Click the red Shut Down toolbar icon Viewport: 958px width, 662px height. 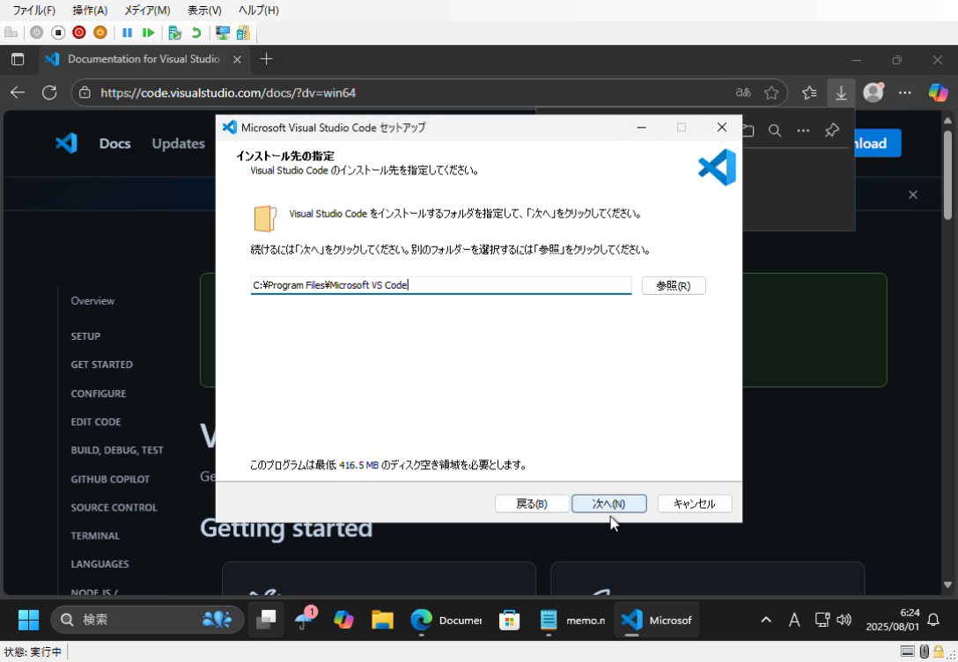coord(79,33)
